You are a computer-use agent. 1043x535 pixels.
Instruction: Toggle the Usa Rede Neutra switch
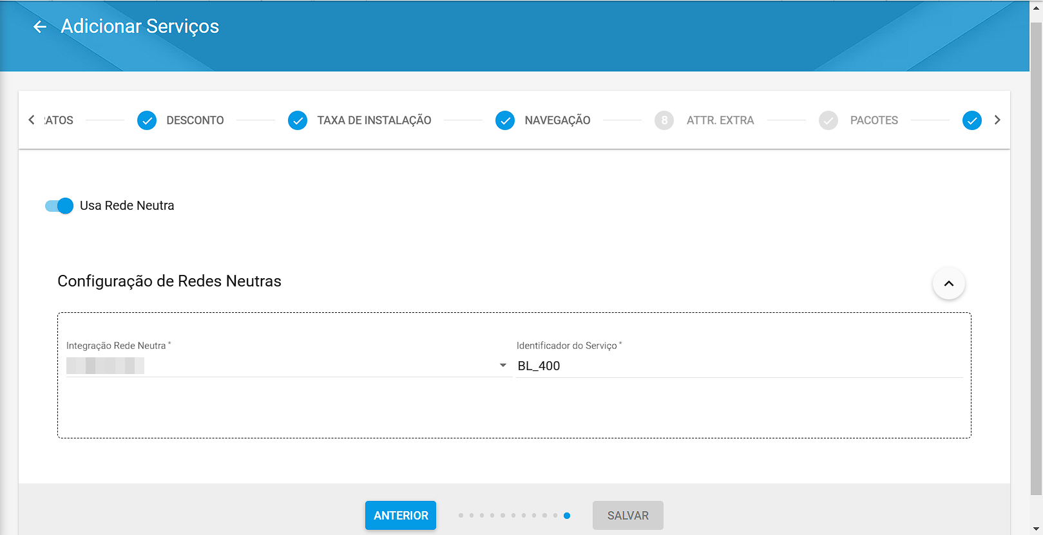[x=59, y=206]
